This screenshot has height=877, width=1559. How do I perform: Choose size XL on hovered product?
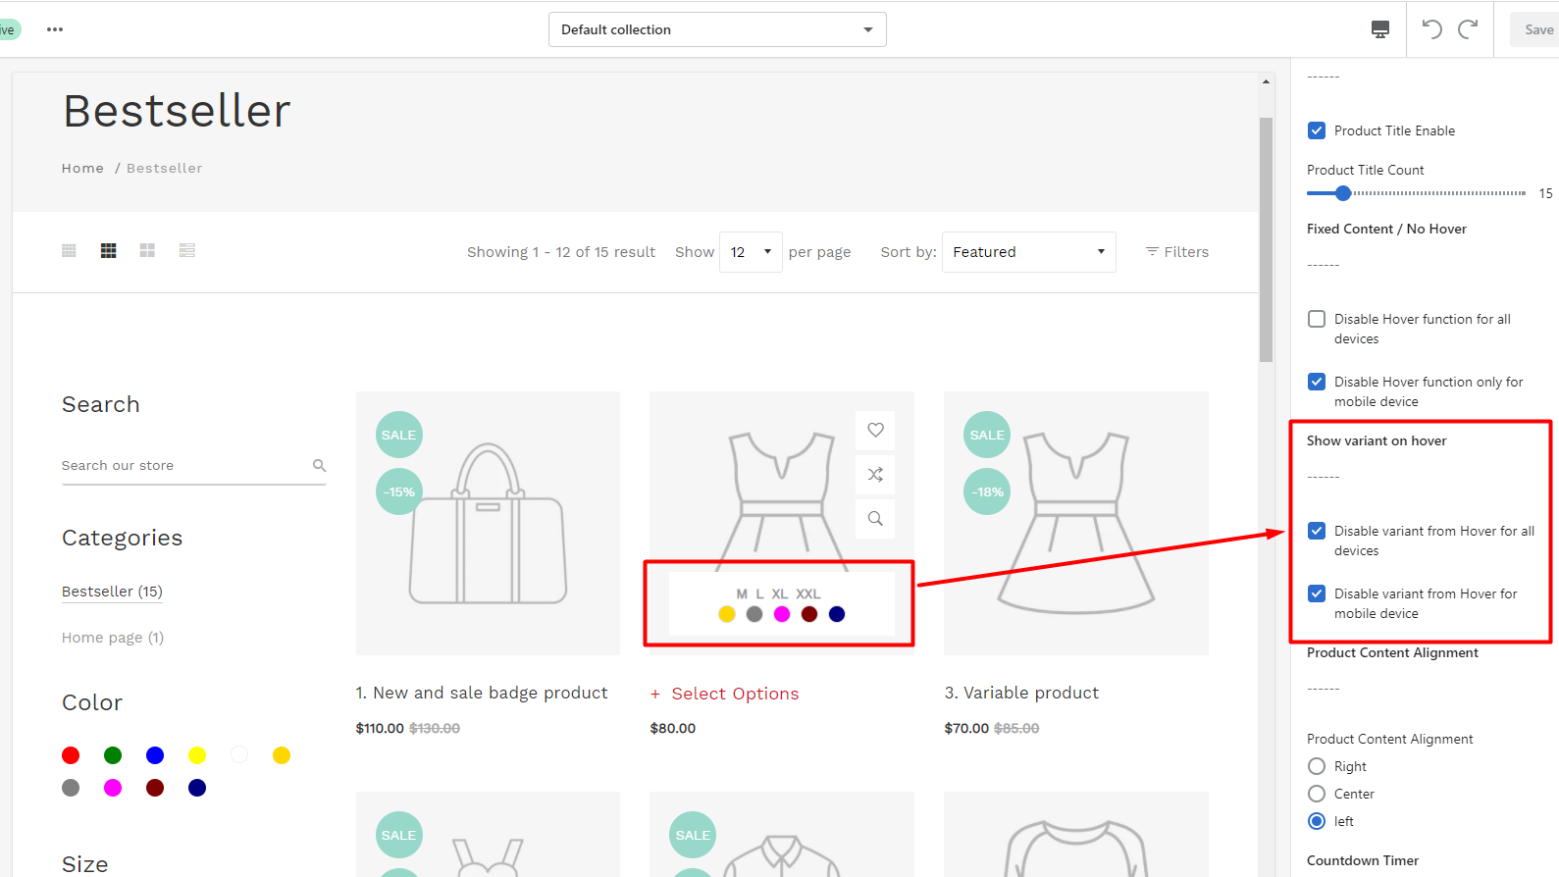[x=780, y=593]
